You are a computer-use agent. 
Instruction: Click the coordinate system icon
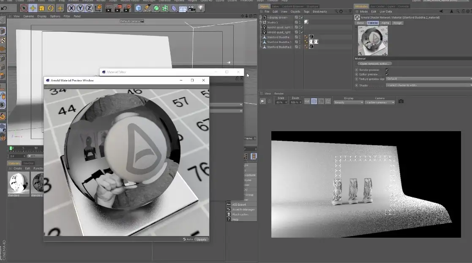(x=98, y=8)
